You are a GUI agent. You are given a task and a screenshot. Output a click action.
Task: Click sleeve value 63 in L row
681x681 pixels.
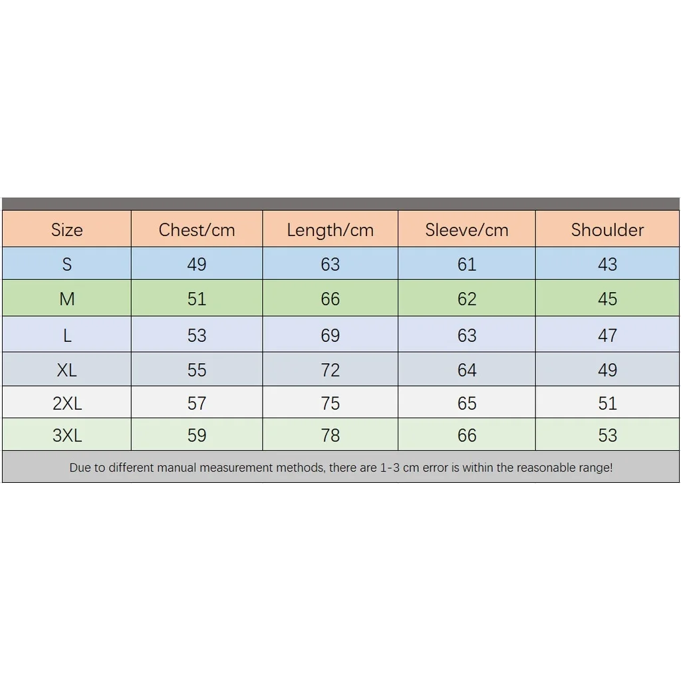tap(467, 335)
